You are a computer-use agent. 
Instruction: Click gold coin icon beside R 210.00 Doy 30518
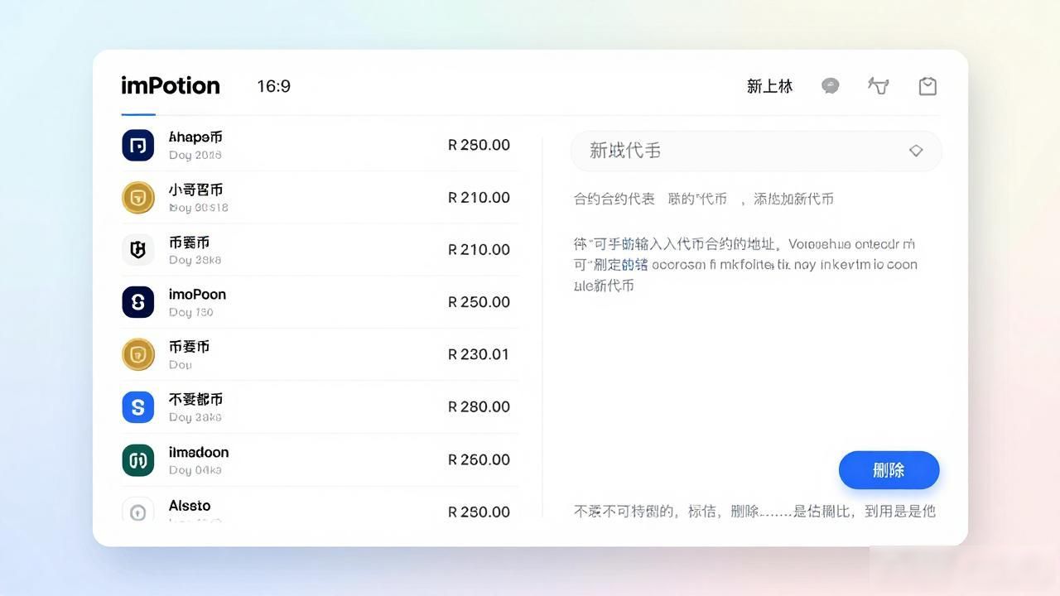pyautogui.click(x=138, y=198)
